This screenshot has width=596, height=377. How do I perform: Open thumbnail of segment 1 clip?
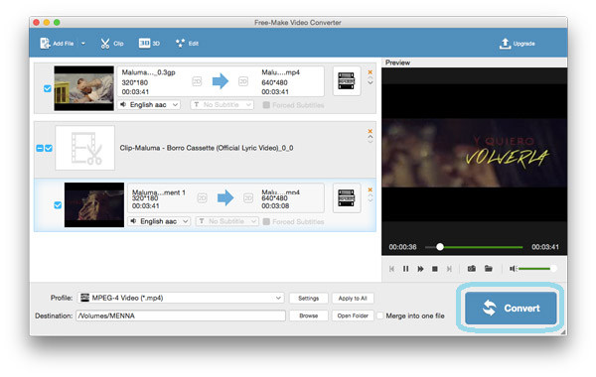click(x=94, y=205)
